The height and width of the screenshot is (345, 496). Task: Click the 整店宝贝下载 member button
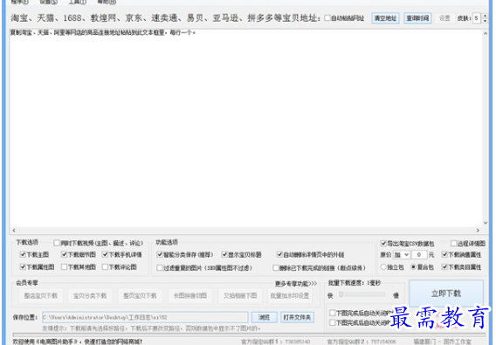[40, 296]
